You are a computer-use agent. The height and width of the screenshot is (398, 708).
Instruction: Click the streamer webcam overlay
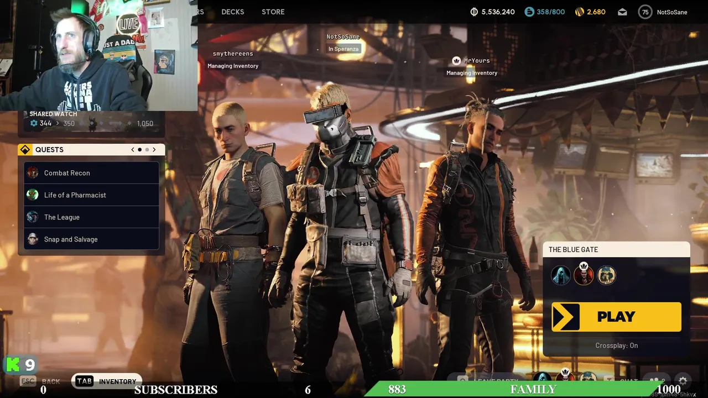[98, 55]
